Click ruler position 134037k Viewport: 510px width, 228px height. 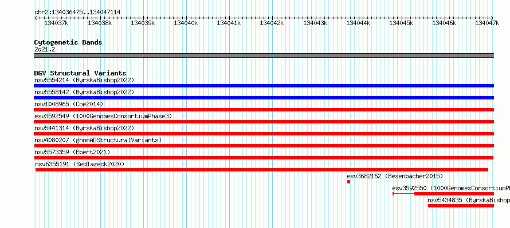(56, 23)
